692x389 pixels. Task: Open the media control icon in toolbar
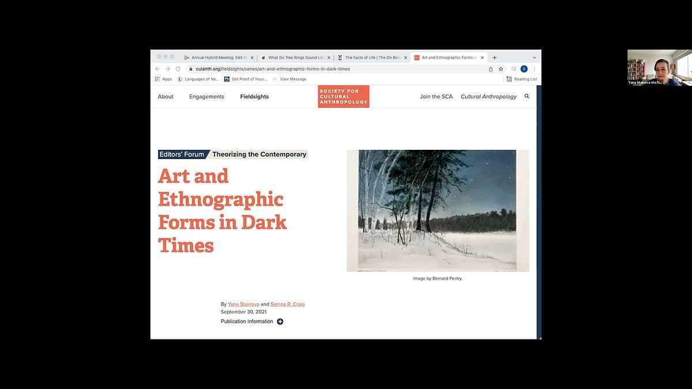coord(513,69)
